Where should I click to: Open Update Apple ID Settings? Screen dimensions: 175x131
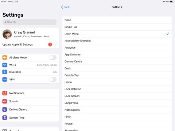coord(30,44)
